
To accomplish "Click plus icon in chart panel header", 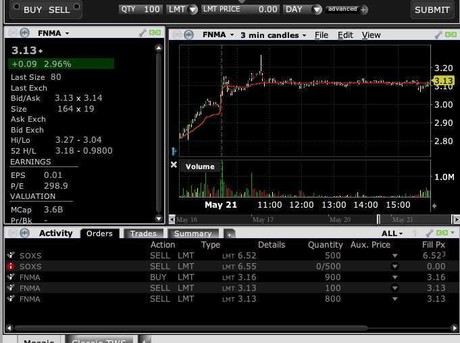I will click(189, 35).
